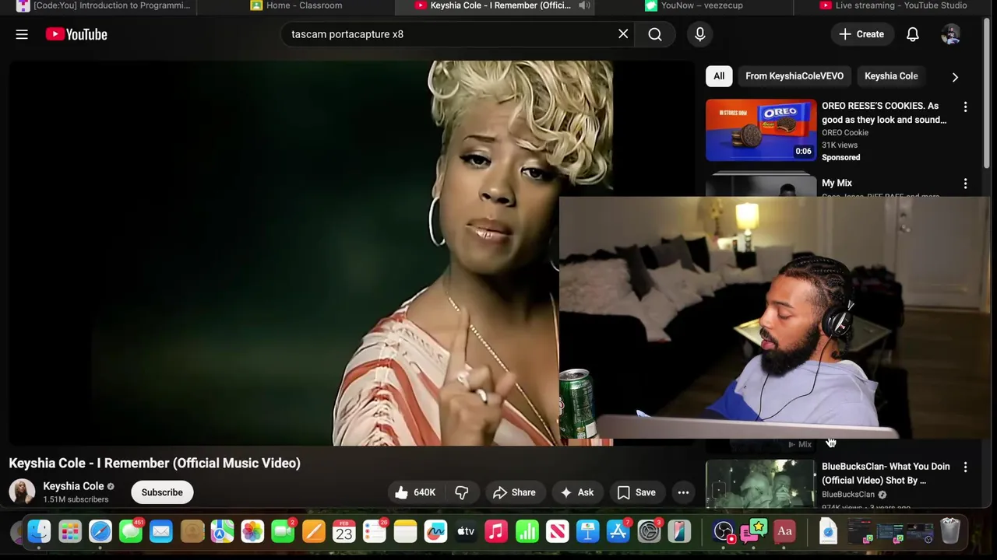
Task: Select the All filter chip
Action: (719, 76)
